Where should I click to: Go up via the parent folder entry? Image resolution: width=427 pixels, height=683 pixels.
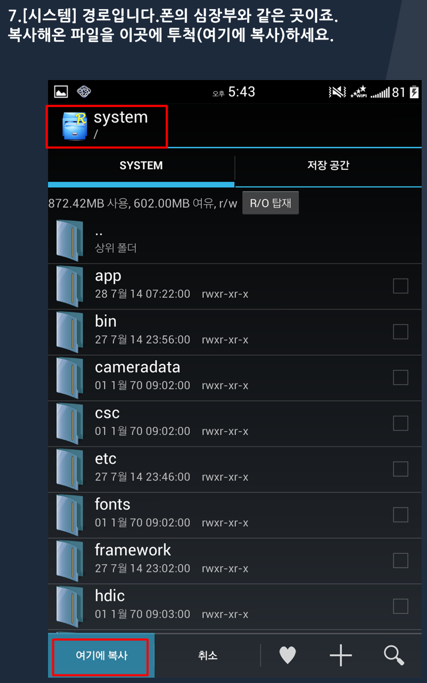235,240
